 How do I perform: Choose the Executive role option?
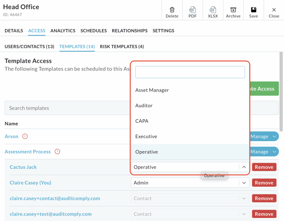[x=146, y=137]
